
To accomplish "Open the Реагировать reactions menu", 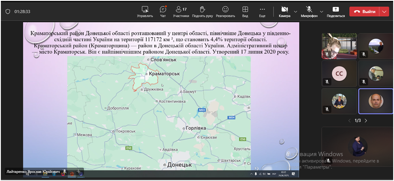I will tap(225, 12).
